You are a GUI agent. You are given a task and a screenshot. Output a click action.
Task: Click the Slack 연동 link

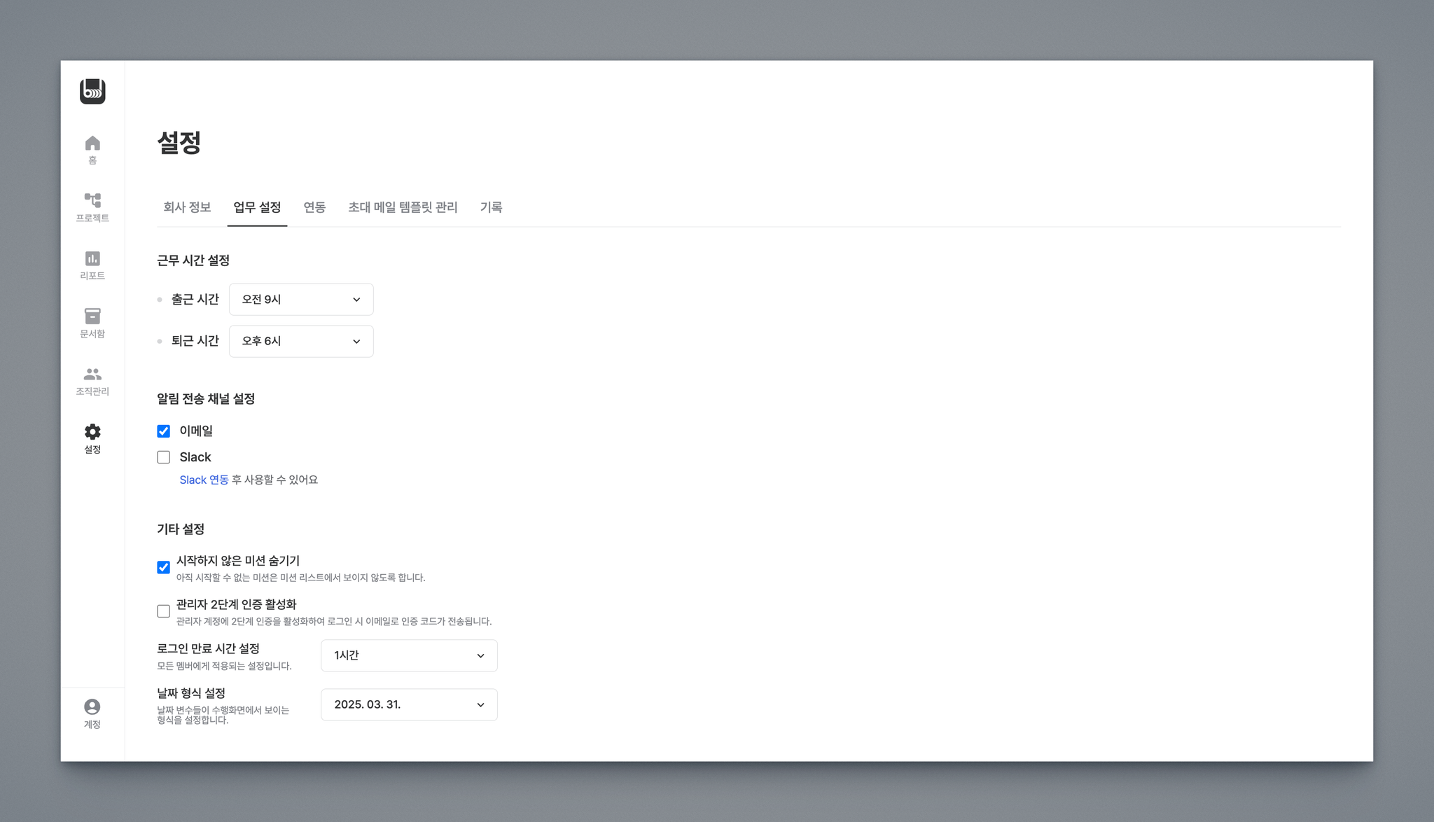click(204, 480)
